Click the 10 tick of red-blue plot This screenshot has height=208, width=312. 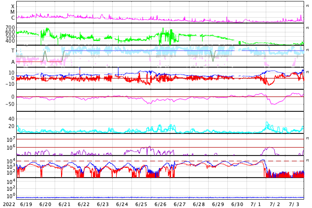tap(11, 73)
